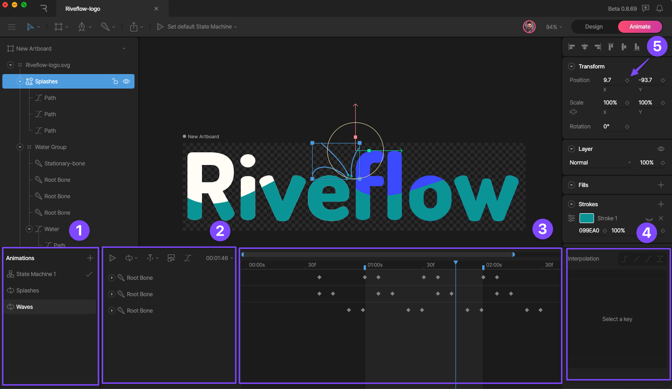Viewport: 672px width, 389px height.
Task: Open Stroke 1 options sliders icon
Action: pyautogui.click(x=571, y=218)
